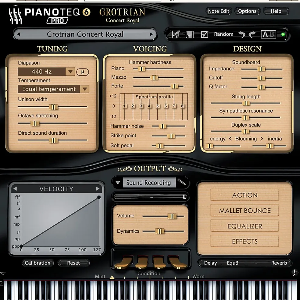The width and height of the screenshot is (300, 300).
Task: Toggle the Reverb effect
Action: [279, 263]
